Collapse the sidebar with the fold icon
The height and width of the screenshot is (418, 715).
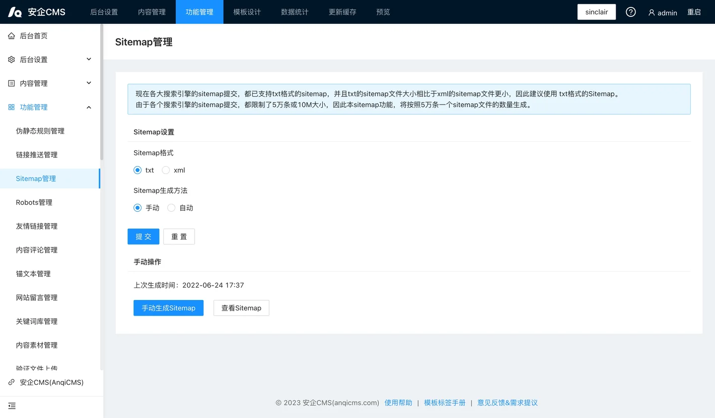12,406
